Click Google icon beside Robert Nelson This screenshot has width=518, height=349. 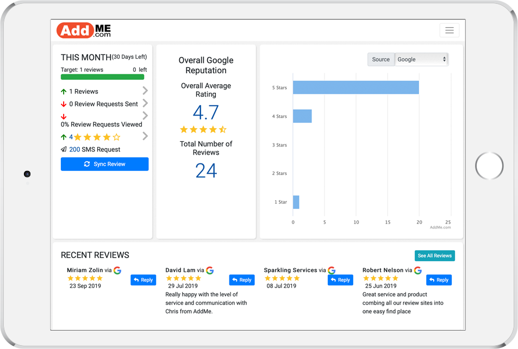point(417,270)
